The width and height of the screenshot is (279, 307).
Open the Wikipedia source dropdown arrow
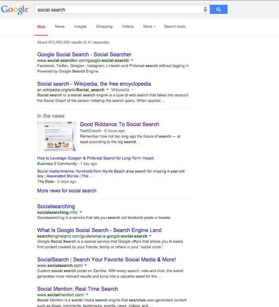tap(132, 90)
